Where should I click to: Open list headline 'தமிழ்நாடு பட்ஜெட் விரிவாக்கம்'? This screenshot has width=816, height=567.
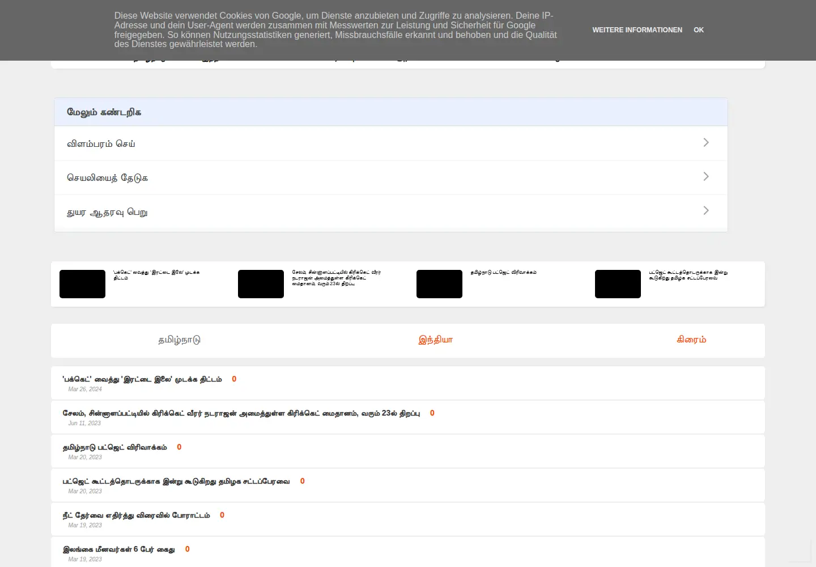coord(115,447)
